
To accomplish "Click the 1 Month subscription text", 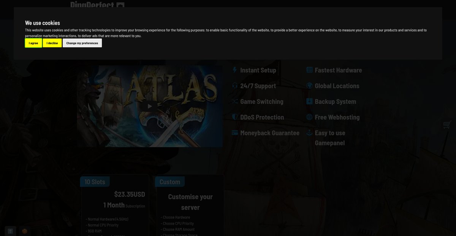I will (x=124, y=205).
